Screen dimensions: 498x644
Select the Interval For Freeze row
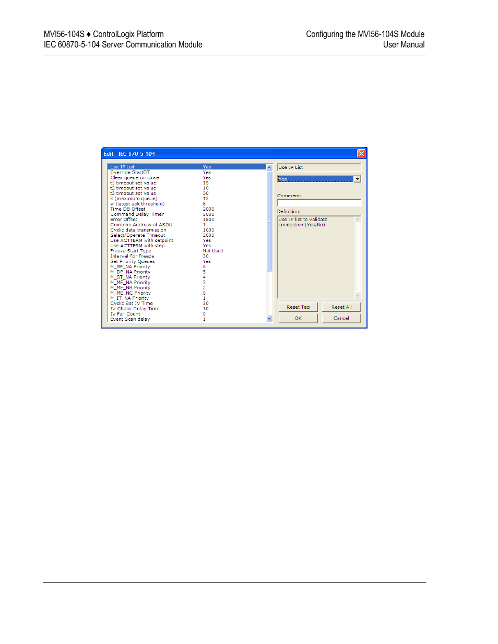click(187, 256)
